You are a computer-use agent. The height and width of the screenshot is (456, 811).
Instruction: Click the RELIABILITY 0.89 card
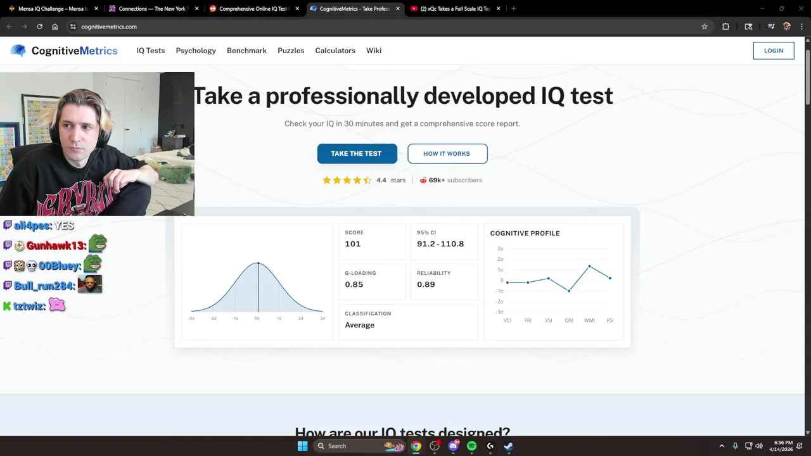point(444,281)
